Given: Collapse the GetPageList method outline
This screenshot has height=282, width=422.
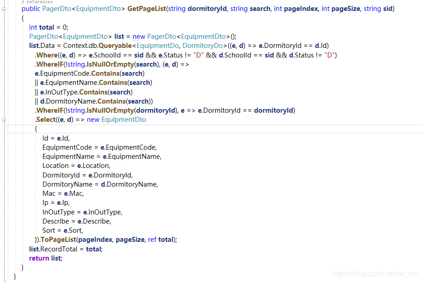Looking at the screenshot, I should tap(4, 9).
